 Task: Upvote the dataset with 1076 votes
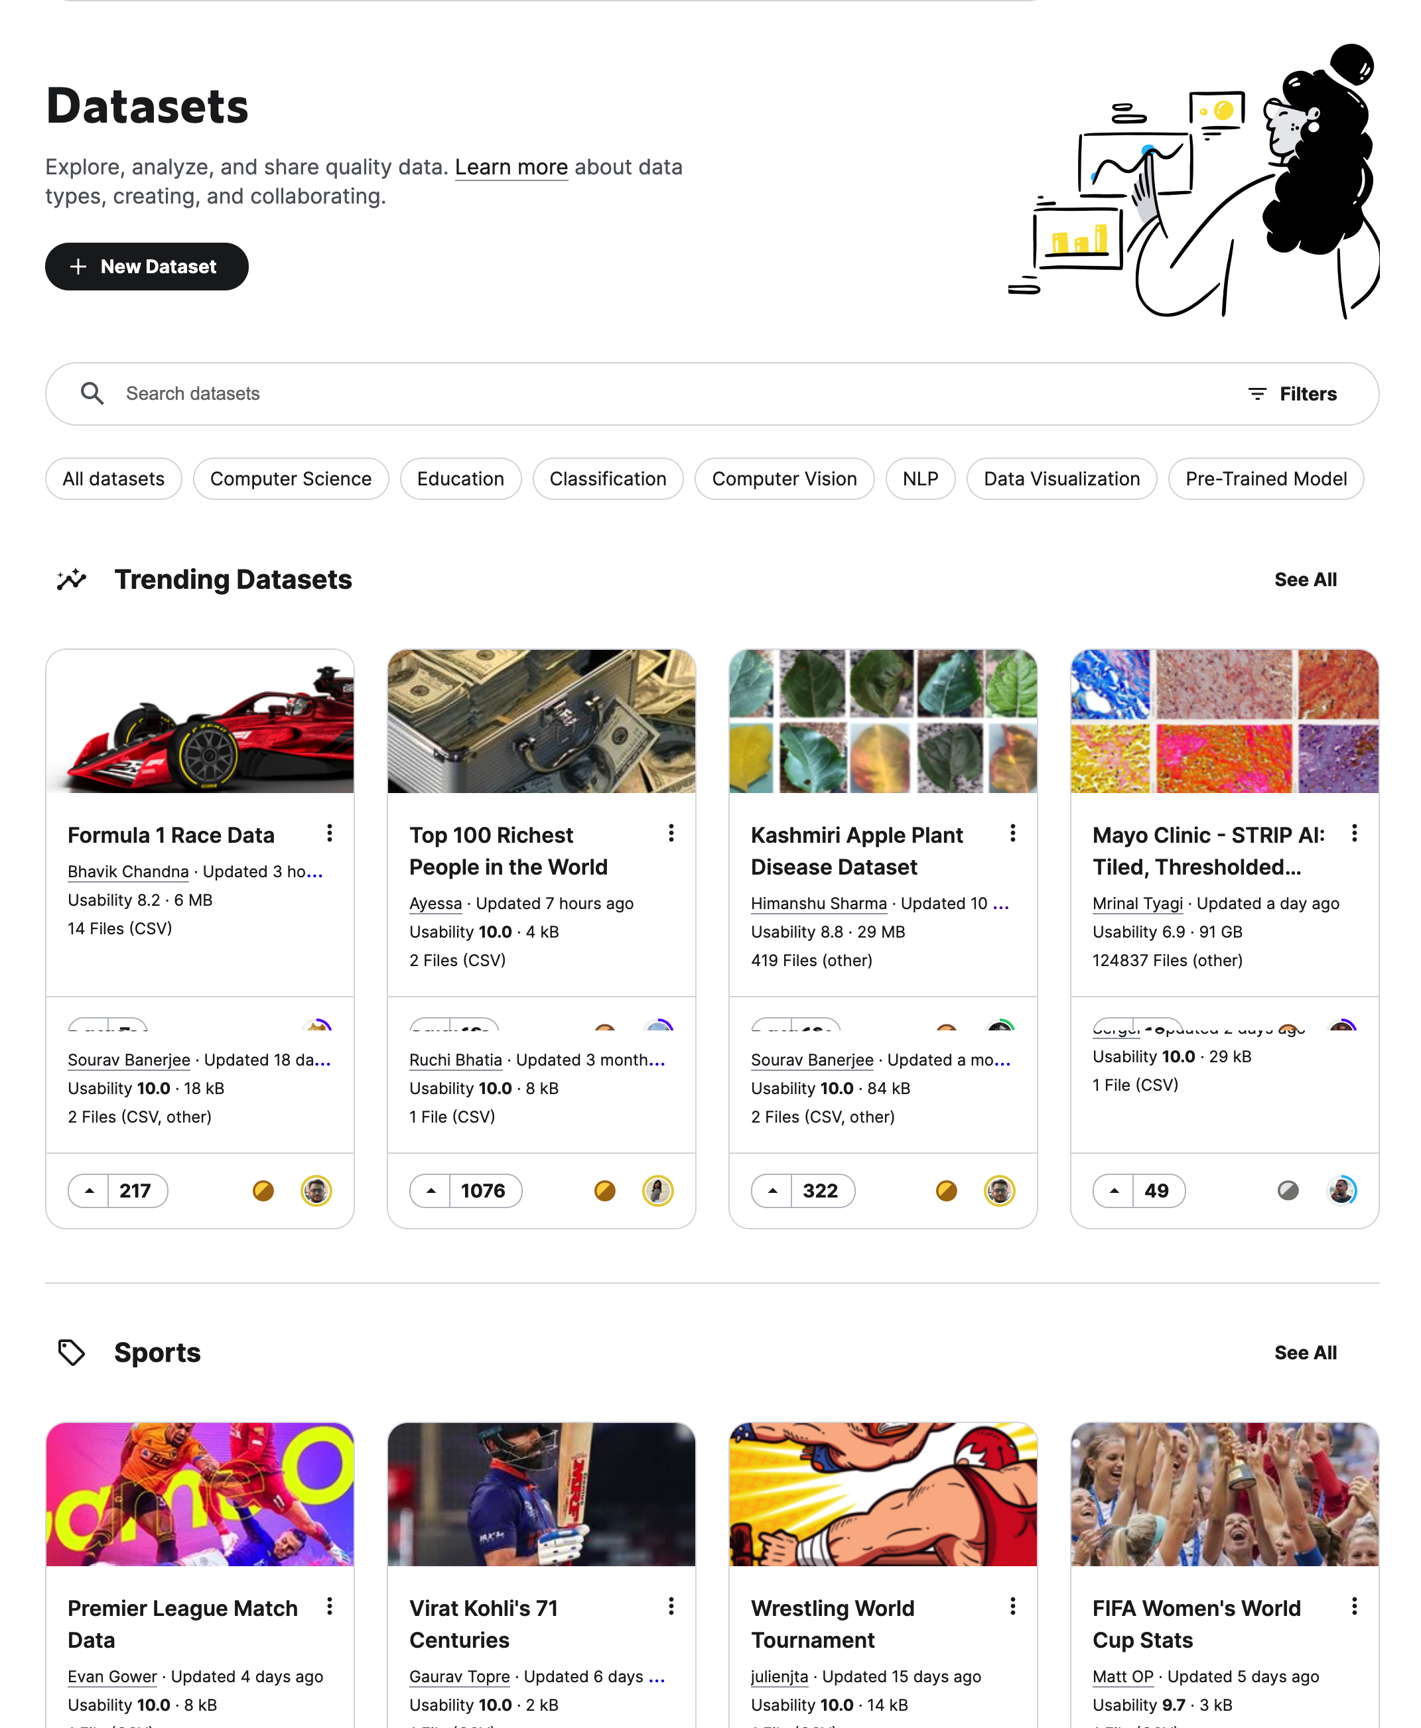pyautogui.click(x=431, y=1190)
